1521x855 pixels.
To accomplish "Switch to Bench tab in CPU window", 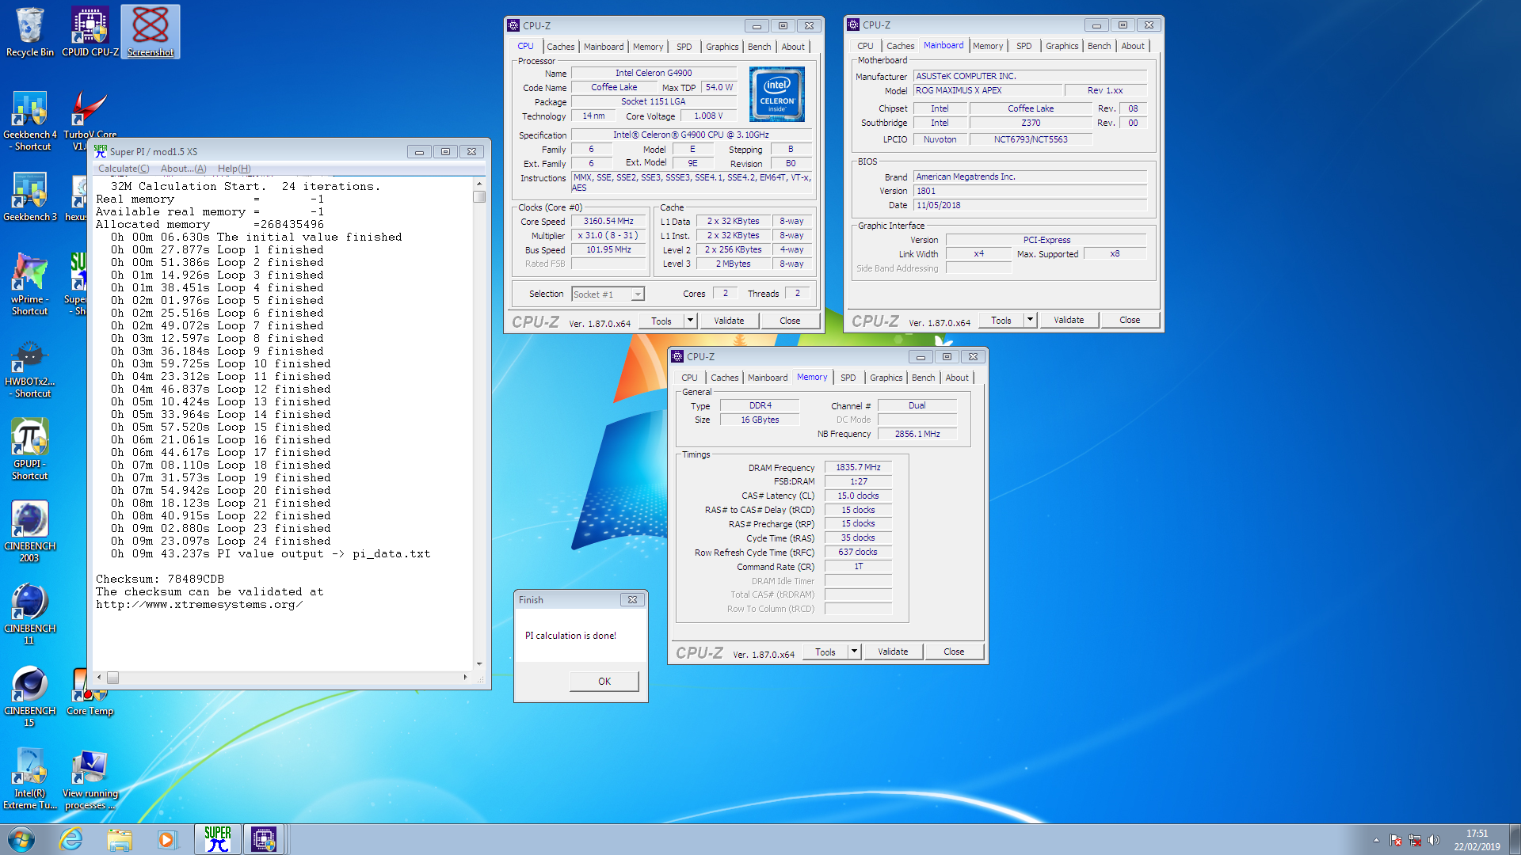I will pyautogui.click(x=759, y=47).
